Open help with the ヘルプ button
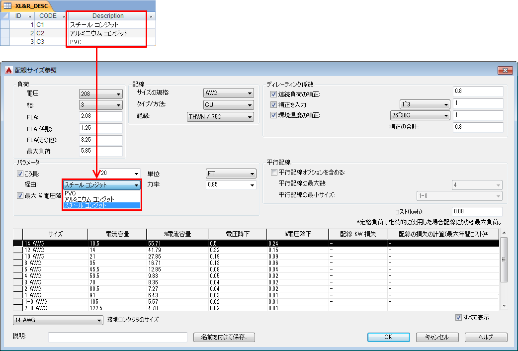The height and width of the screenshot is (351, 518). click(486, 337)
